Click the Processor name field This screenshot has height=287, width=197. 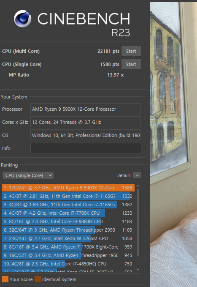(86, 109)
